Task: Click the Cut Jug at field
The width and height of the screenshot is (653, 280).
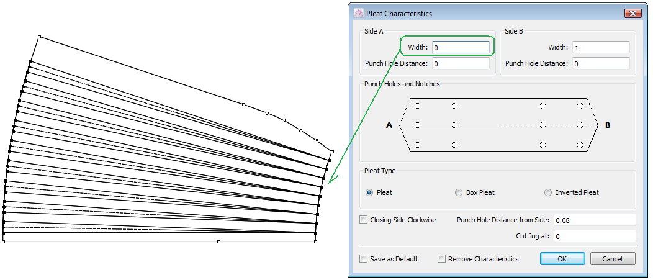Action: pos(594,236)
